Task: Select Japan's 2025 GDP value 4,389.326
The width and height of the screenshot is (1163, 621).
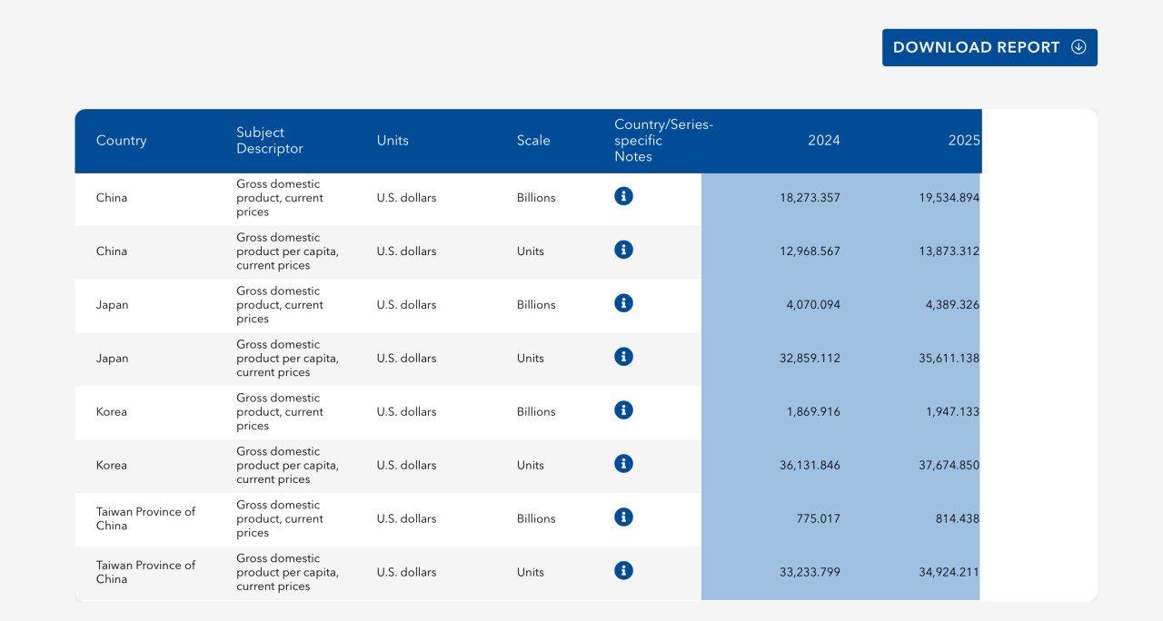Action: point(952,305)
